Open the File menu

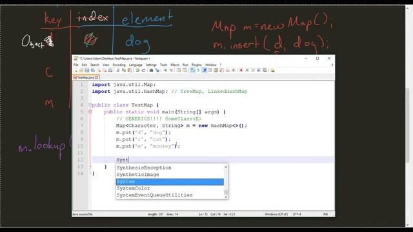[x=76, y=64]
